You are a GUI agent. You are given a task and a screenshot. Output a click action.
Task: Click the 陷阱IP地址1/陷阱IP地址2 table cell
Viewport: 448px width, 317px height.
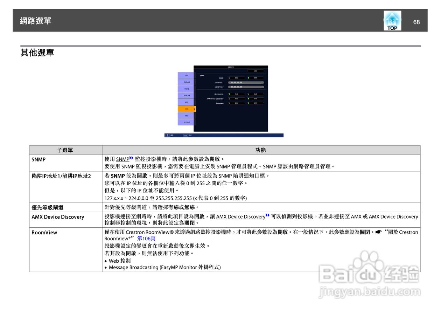65,187
